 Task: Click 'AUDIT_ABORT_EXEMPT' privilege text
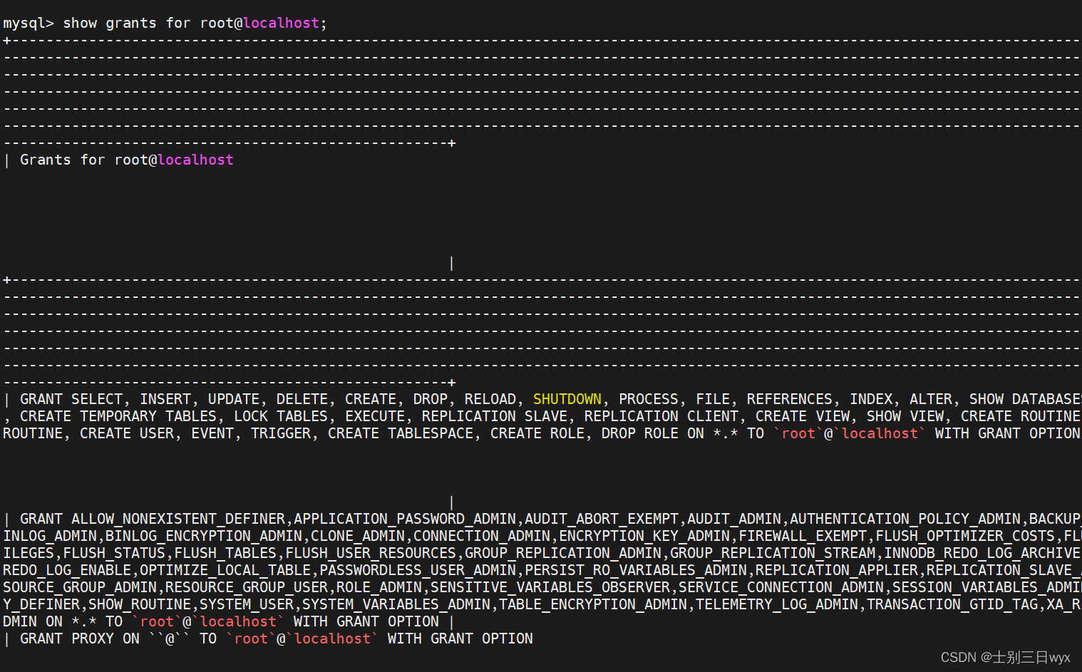602,519
